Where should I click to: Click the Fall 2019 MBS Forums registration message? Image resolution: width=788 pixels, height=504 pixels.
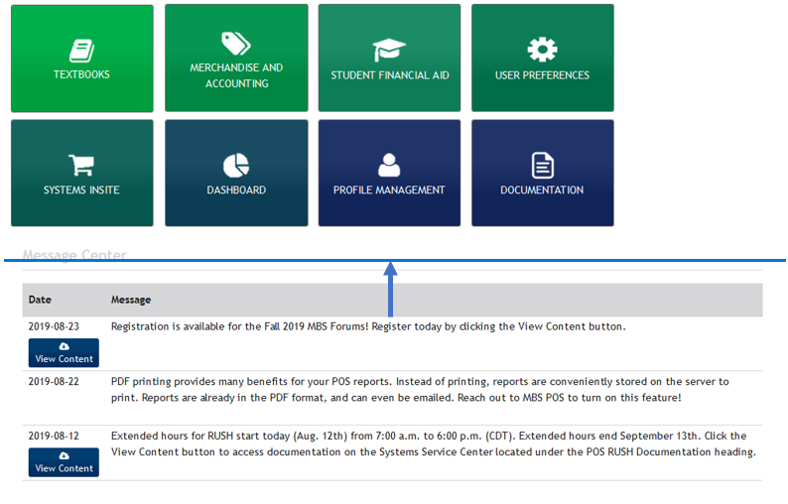click(367, 326)
